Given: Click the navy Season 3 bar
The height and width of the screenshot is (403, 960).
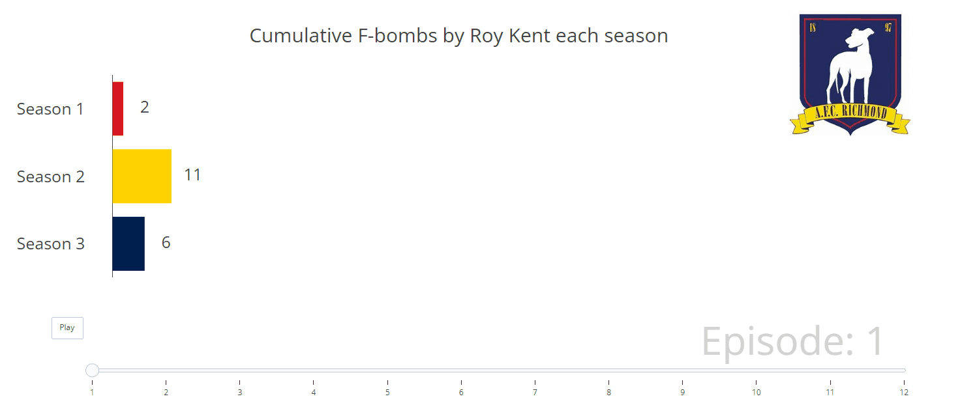Looking at the screenshot, I should coord(128,243).
